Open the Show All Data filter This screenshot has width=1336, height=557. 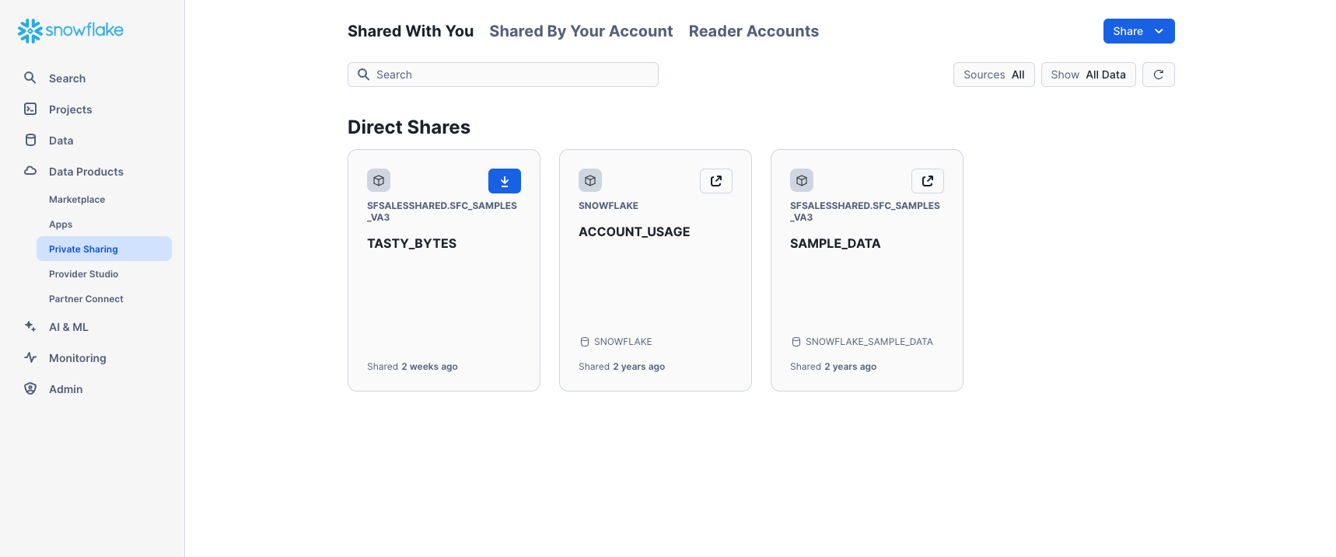point(1089,75)
